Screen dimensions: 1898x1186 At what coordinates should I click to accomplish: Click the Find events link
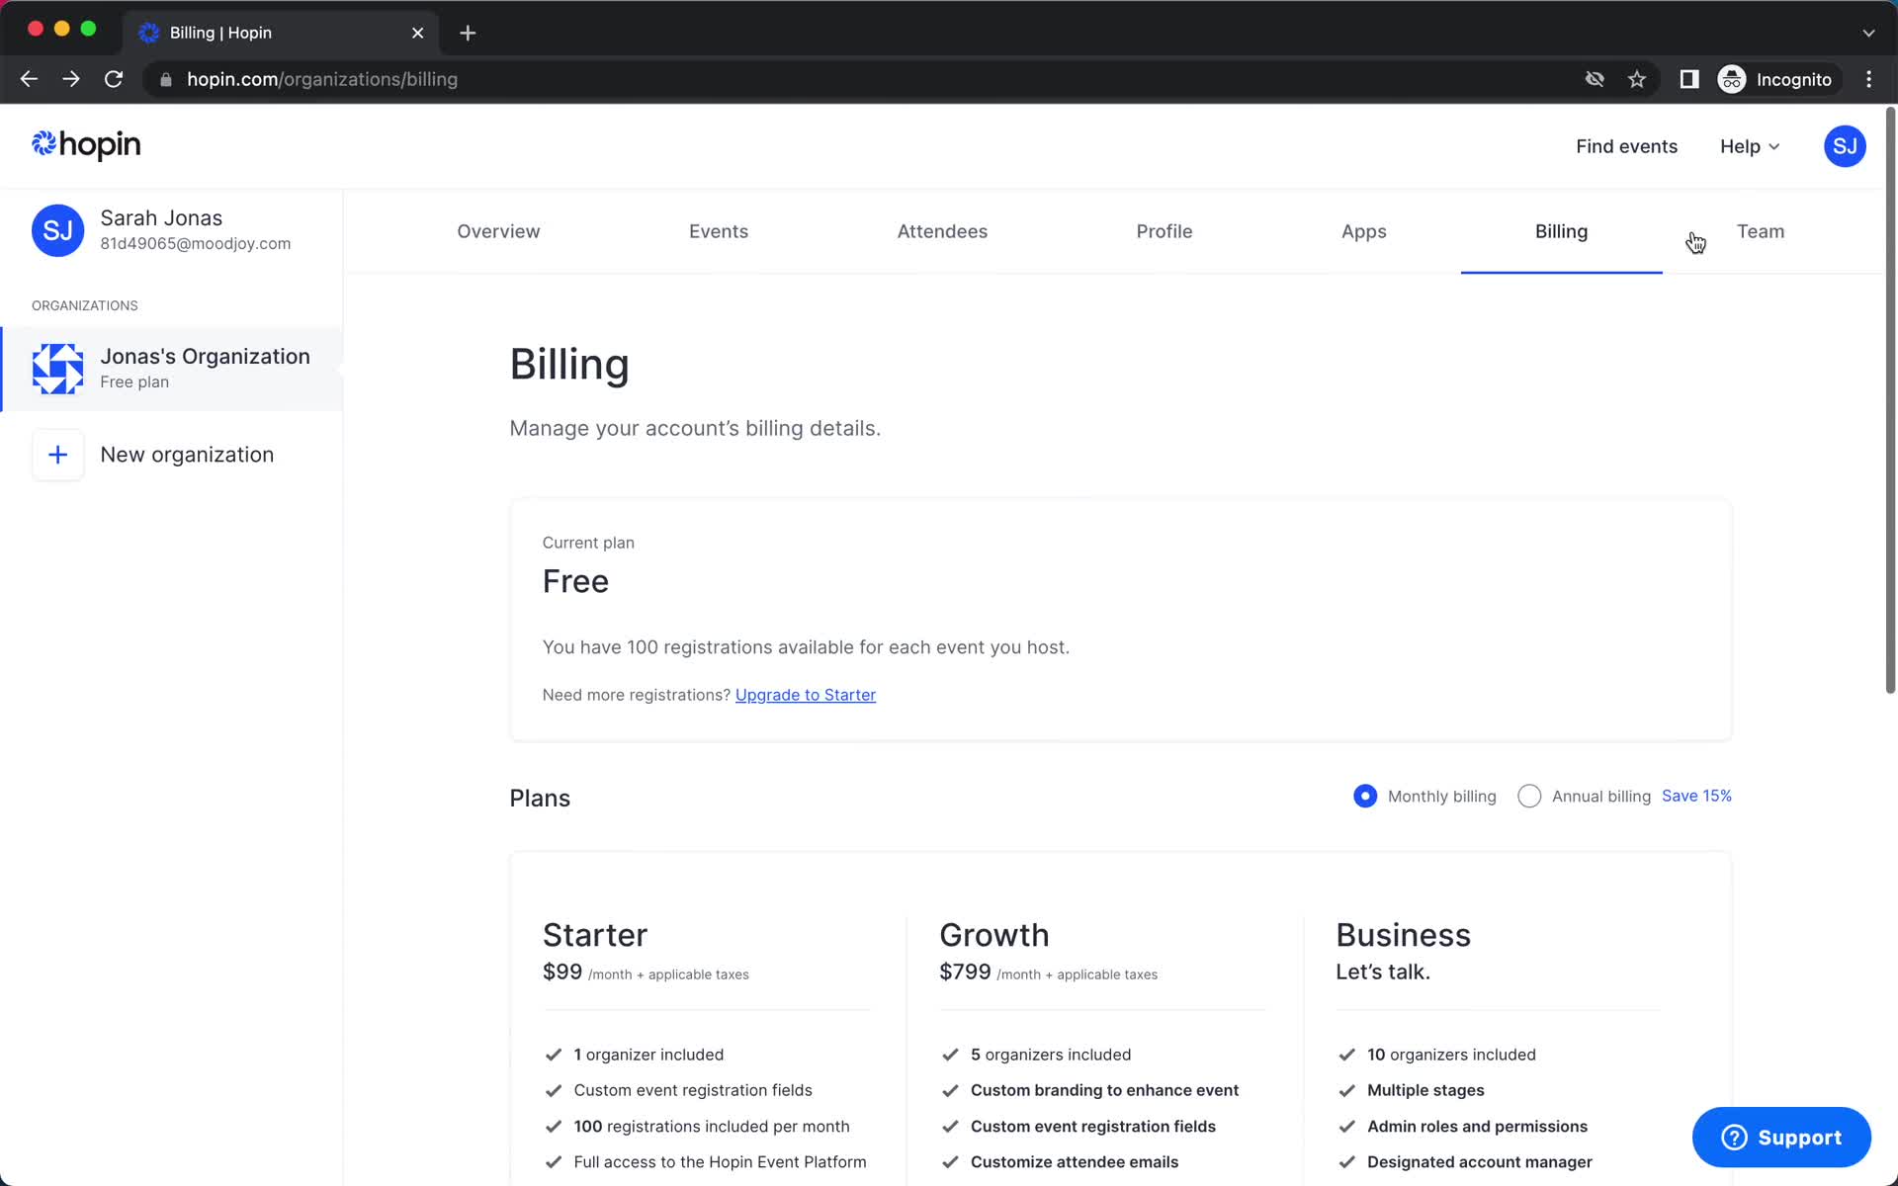pyautogui.click(x=1626, y=146)
